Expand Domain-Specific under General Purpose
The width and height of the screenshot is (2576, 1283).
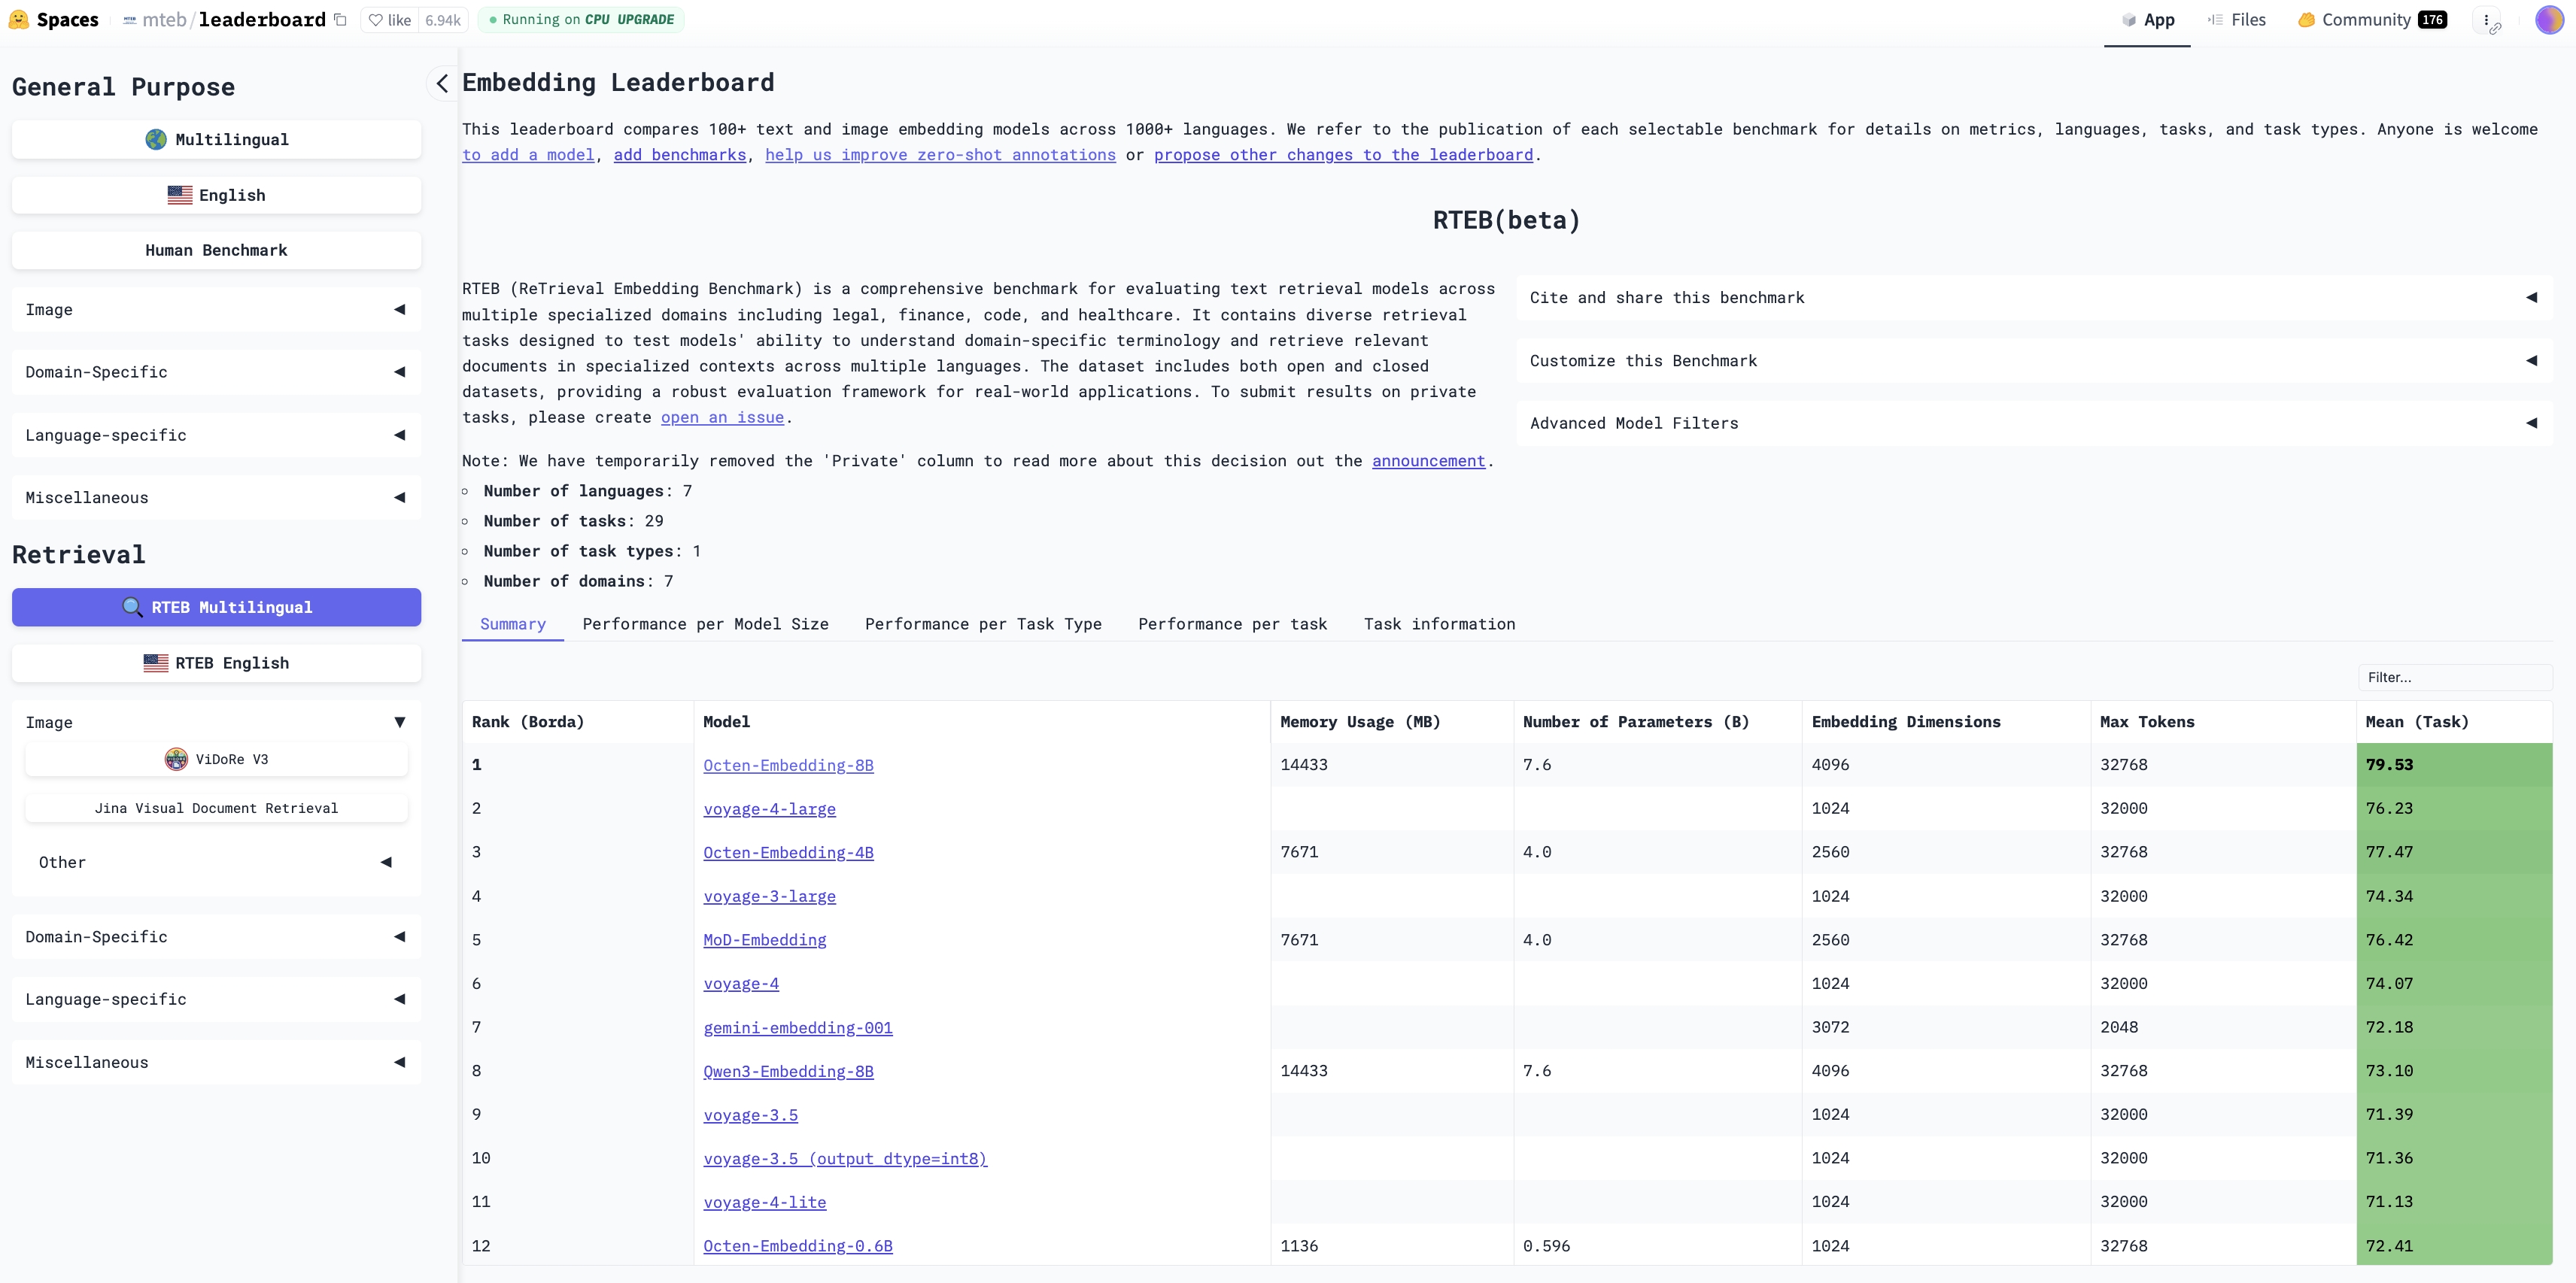[216, 372]
